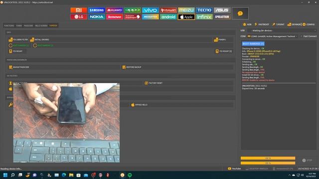The height and width of the screenshot is (179, 319).
Task: Click the PWNDFU button
Action: (220, 40)
